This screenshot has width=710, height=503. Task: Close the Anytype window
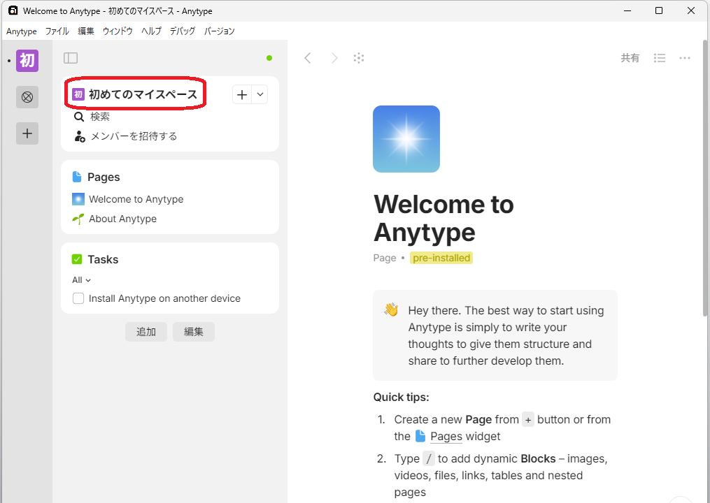click(691, 10)
